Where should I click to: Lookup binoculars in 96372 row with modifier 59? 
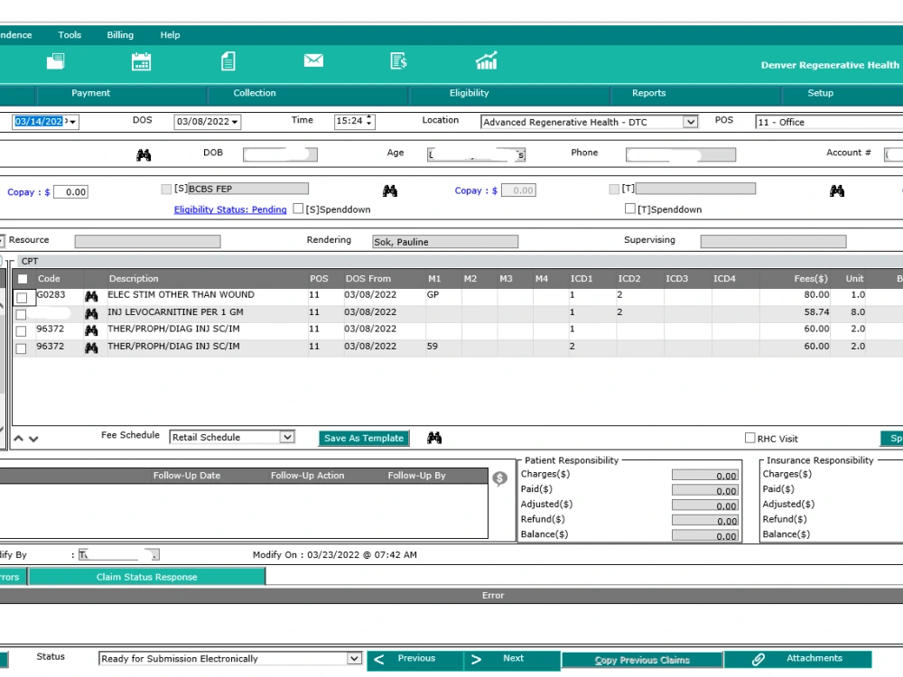pyautogui.click(x=91, y=348)
